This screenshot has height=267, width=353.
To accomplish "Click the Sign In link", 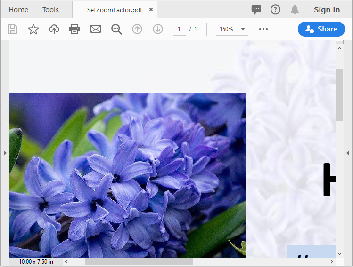I will (327, 10).
